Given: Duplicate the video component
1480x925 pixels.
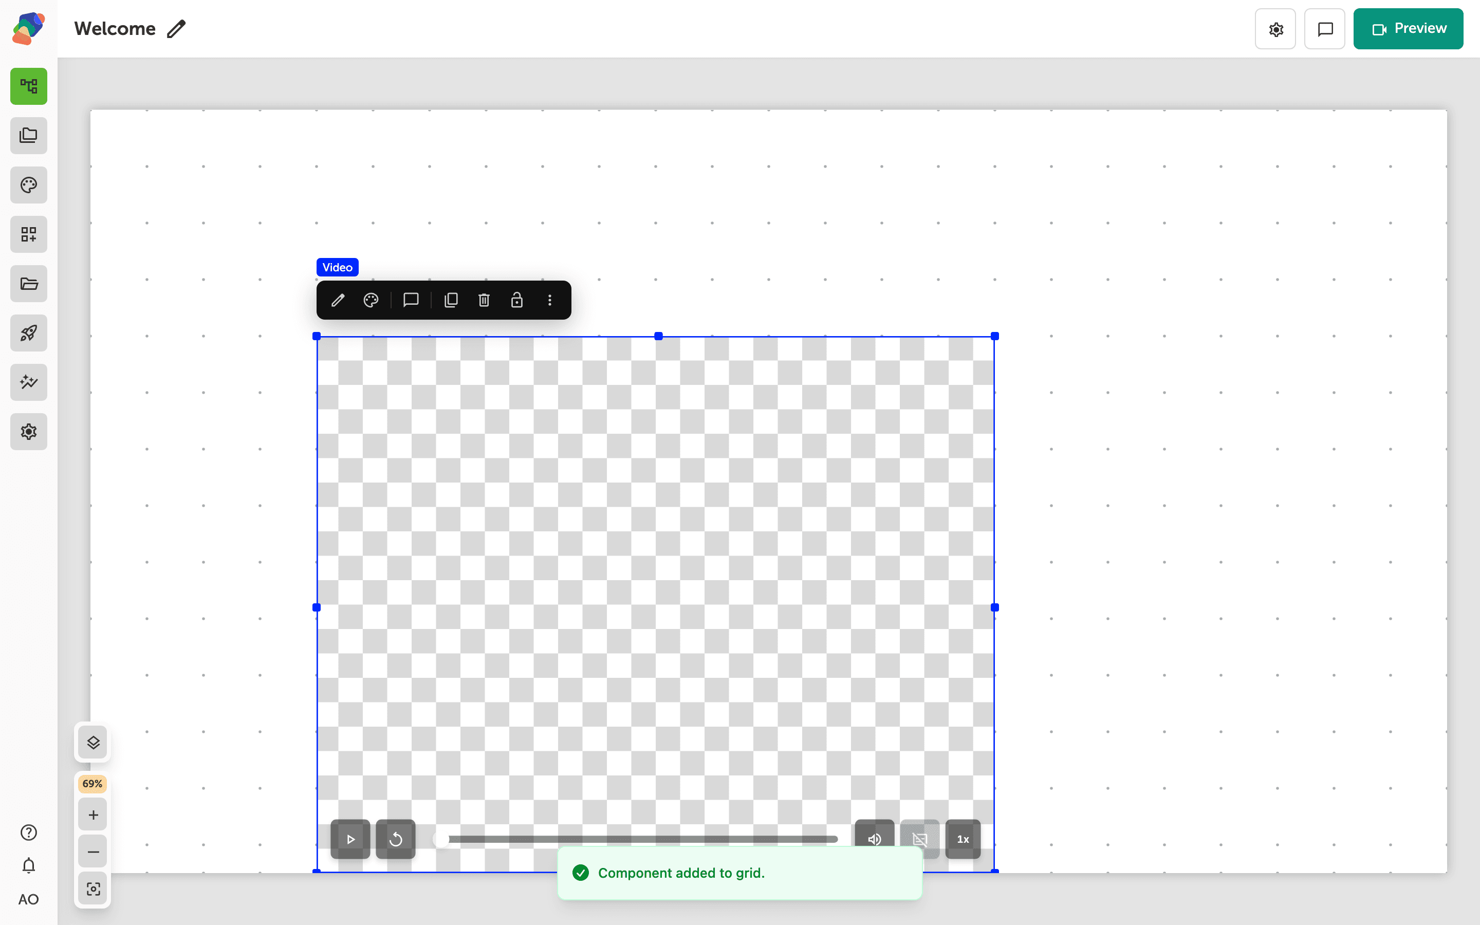Looking at the screenshot, I should [x=451, y=300].
